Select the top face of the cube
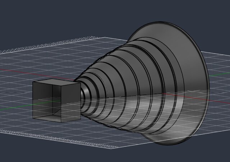 click(x=57, y=82)
